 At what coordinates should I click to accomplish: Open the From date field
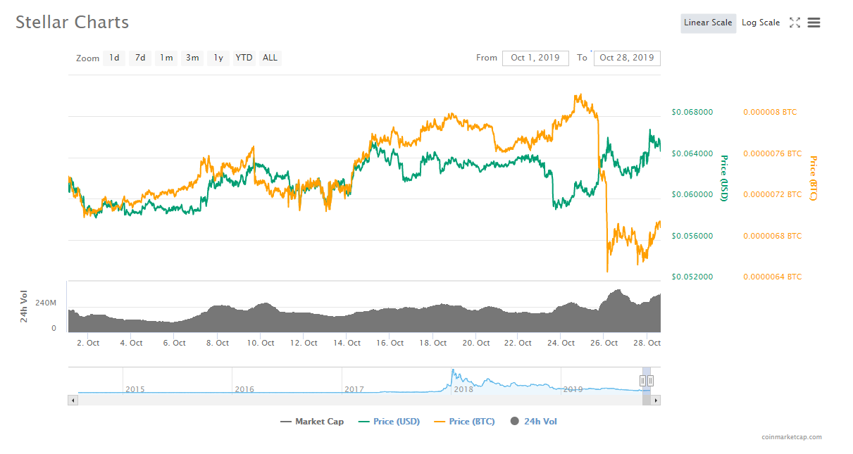535,58
